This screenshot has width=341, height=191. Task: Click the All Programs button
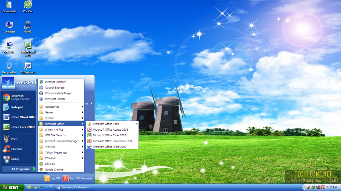click(19, 169)
